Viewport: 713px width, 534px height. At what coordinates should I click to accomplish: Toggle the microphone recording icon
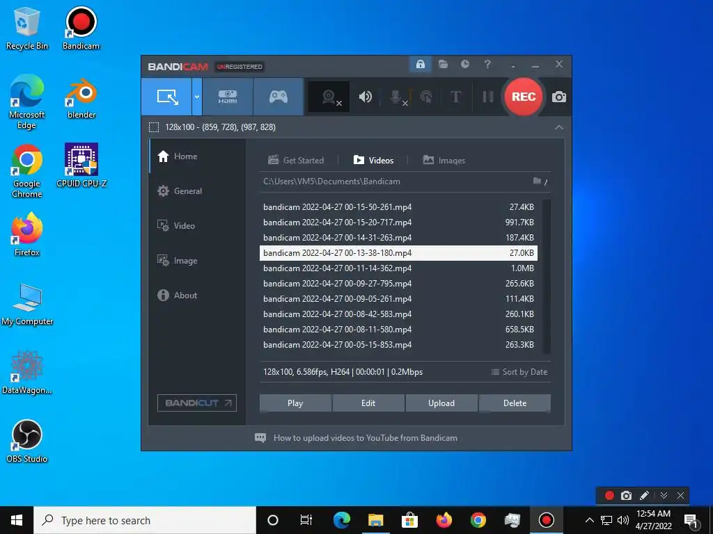point(396,97)
